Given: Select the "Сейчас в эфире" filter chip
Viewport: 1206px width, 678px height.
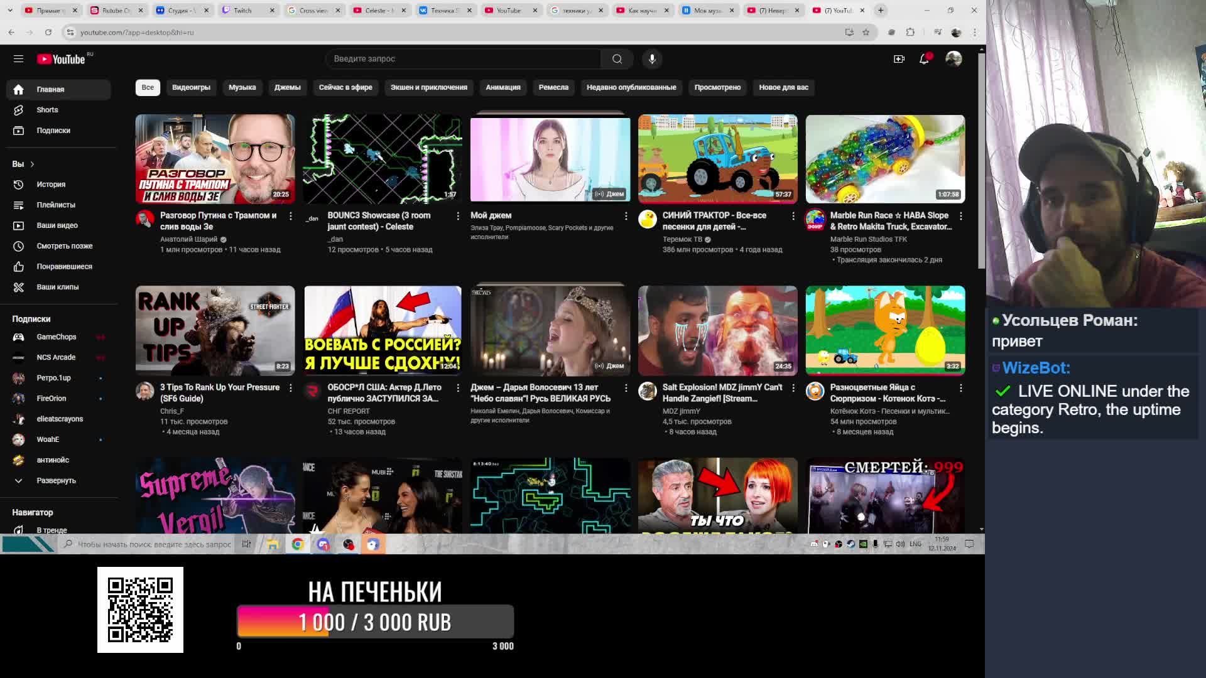Looking at the screenshot, I should tap(345, 87).
